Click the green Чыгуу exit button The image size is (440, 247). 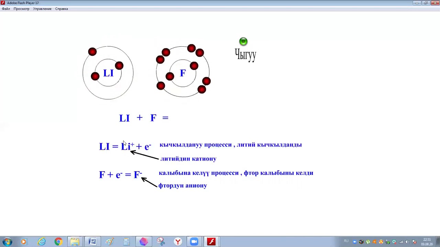[x=243, y=42]
